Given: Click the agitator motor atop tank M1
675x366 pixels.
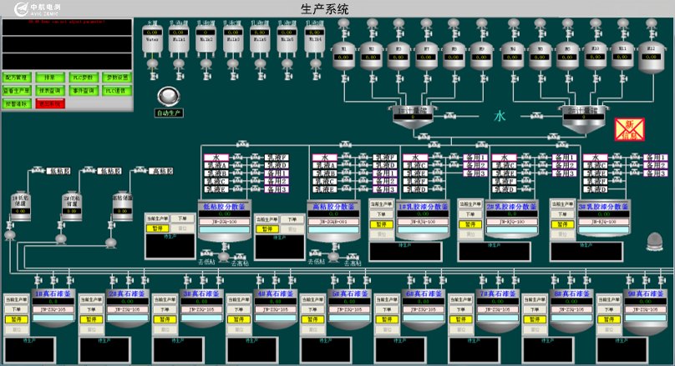Looking at the screenshot, I should [344, 23].
